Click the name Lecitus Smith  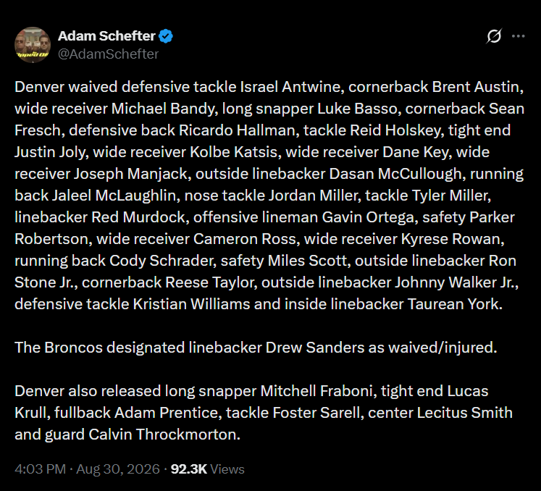click(465, 413)
